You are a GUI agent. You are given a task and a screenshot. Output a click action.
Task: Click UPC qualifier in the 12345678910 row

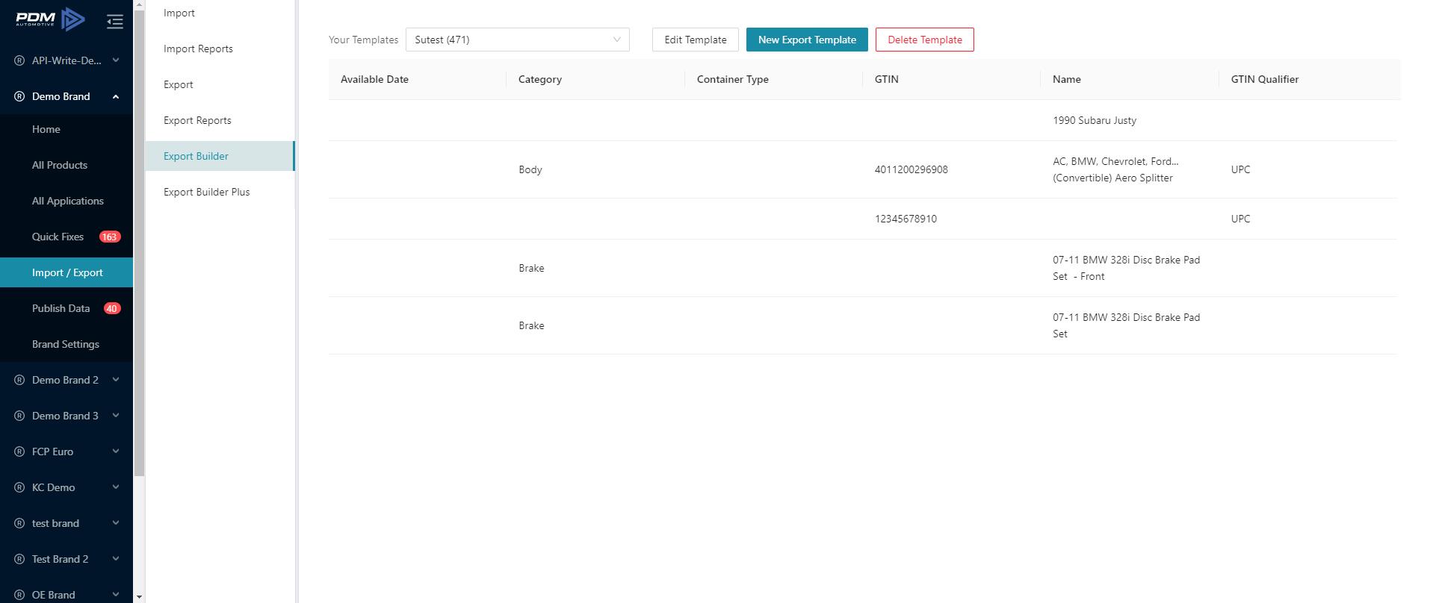click(1240, 219)
